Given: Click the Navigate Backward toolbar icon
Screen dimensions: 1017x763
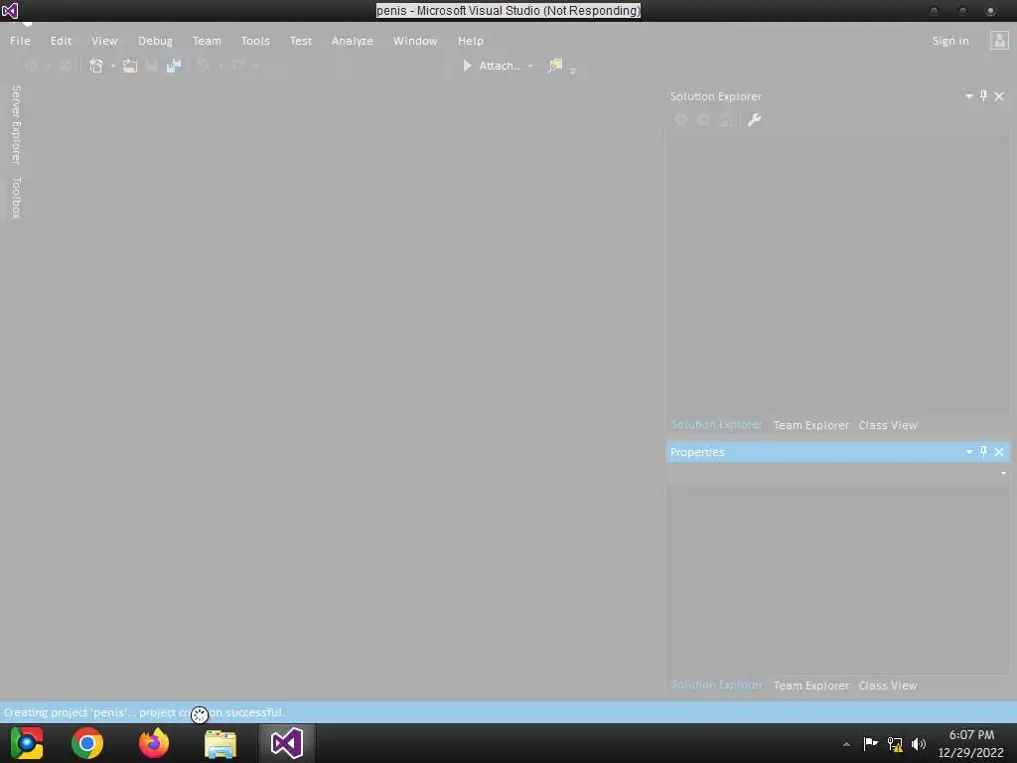Looking at the screenshot, I should click(31, 66).
